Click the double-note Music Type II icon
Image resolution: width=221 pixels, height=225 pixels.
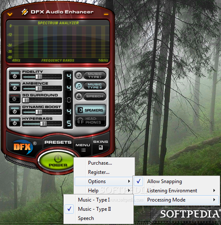pos(79,86)
